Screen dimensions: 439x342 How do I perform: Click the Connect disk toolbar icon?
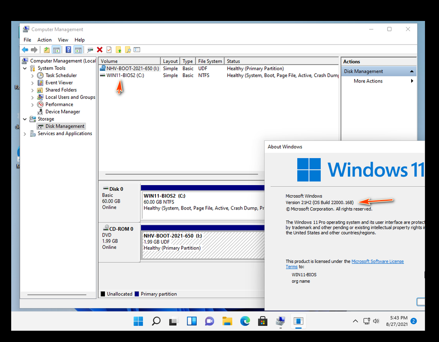[90, 50]
